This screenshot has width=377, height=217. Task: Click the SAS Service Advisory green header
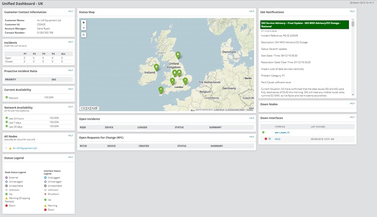pos(304,25)
